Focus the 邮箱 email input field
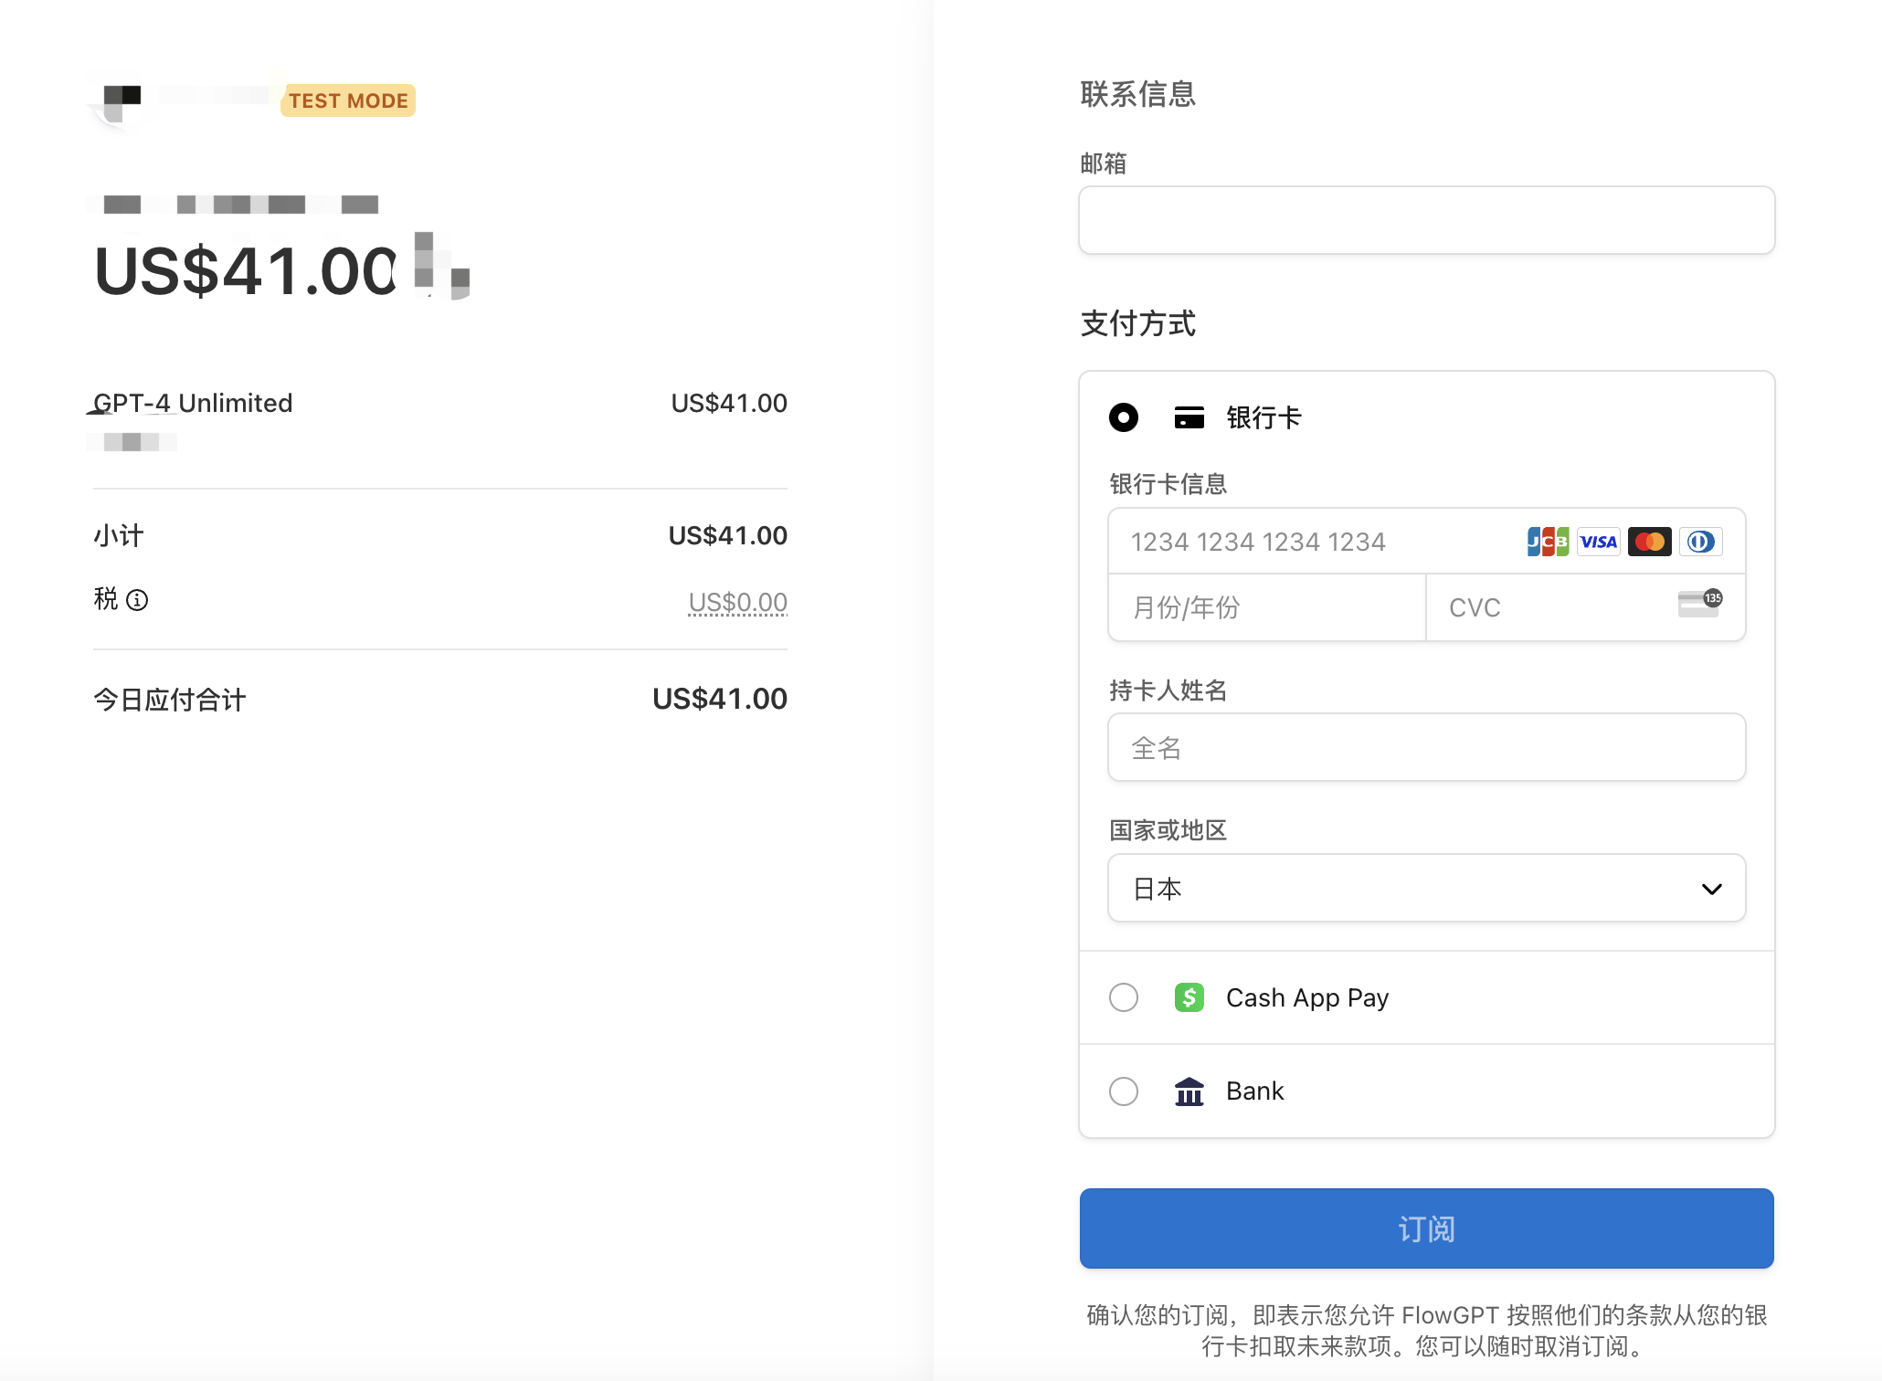The image size is (1882, 1381). pos(1426,220)
